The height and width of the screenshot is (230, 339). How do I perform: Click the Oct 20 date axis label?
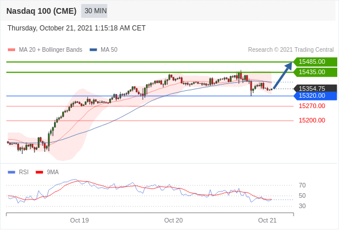coord(174,220)
